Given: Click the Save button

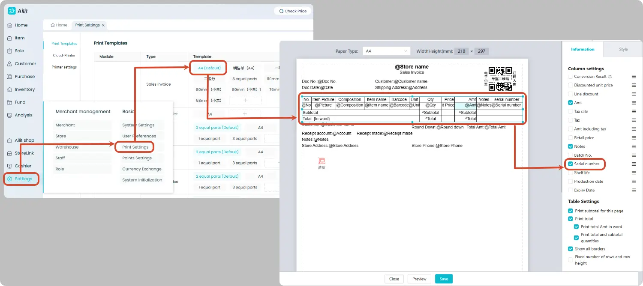Looking at the screenshot, I should (444, 279).
